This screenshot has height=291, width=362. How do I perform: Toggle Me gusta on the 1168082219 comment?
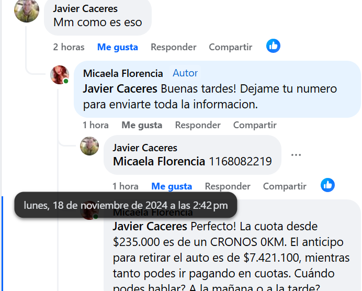[172, 186]
